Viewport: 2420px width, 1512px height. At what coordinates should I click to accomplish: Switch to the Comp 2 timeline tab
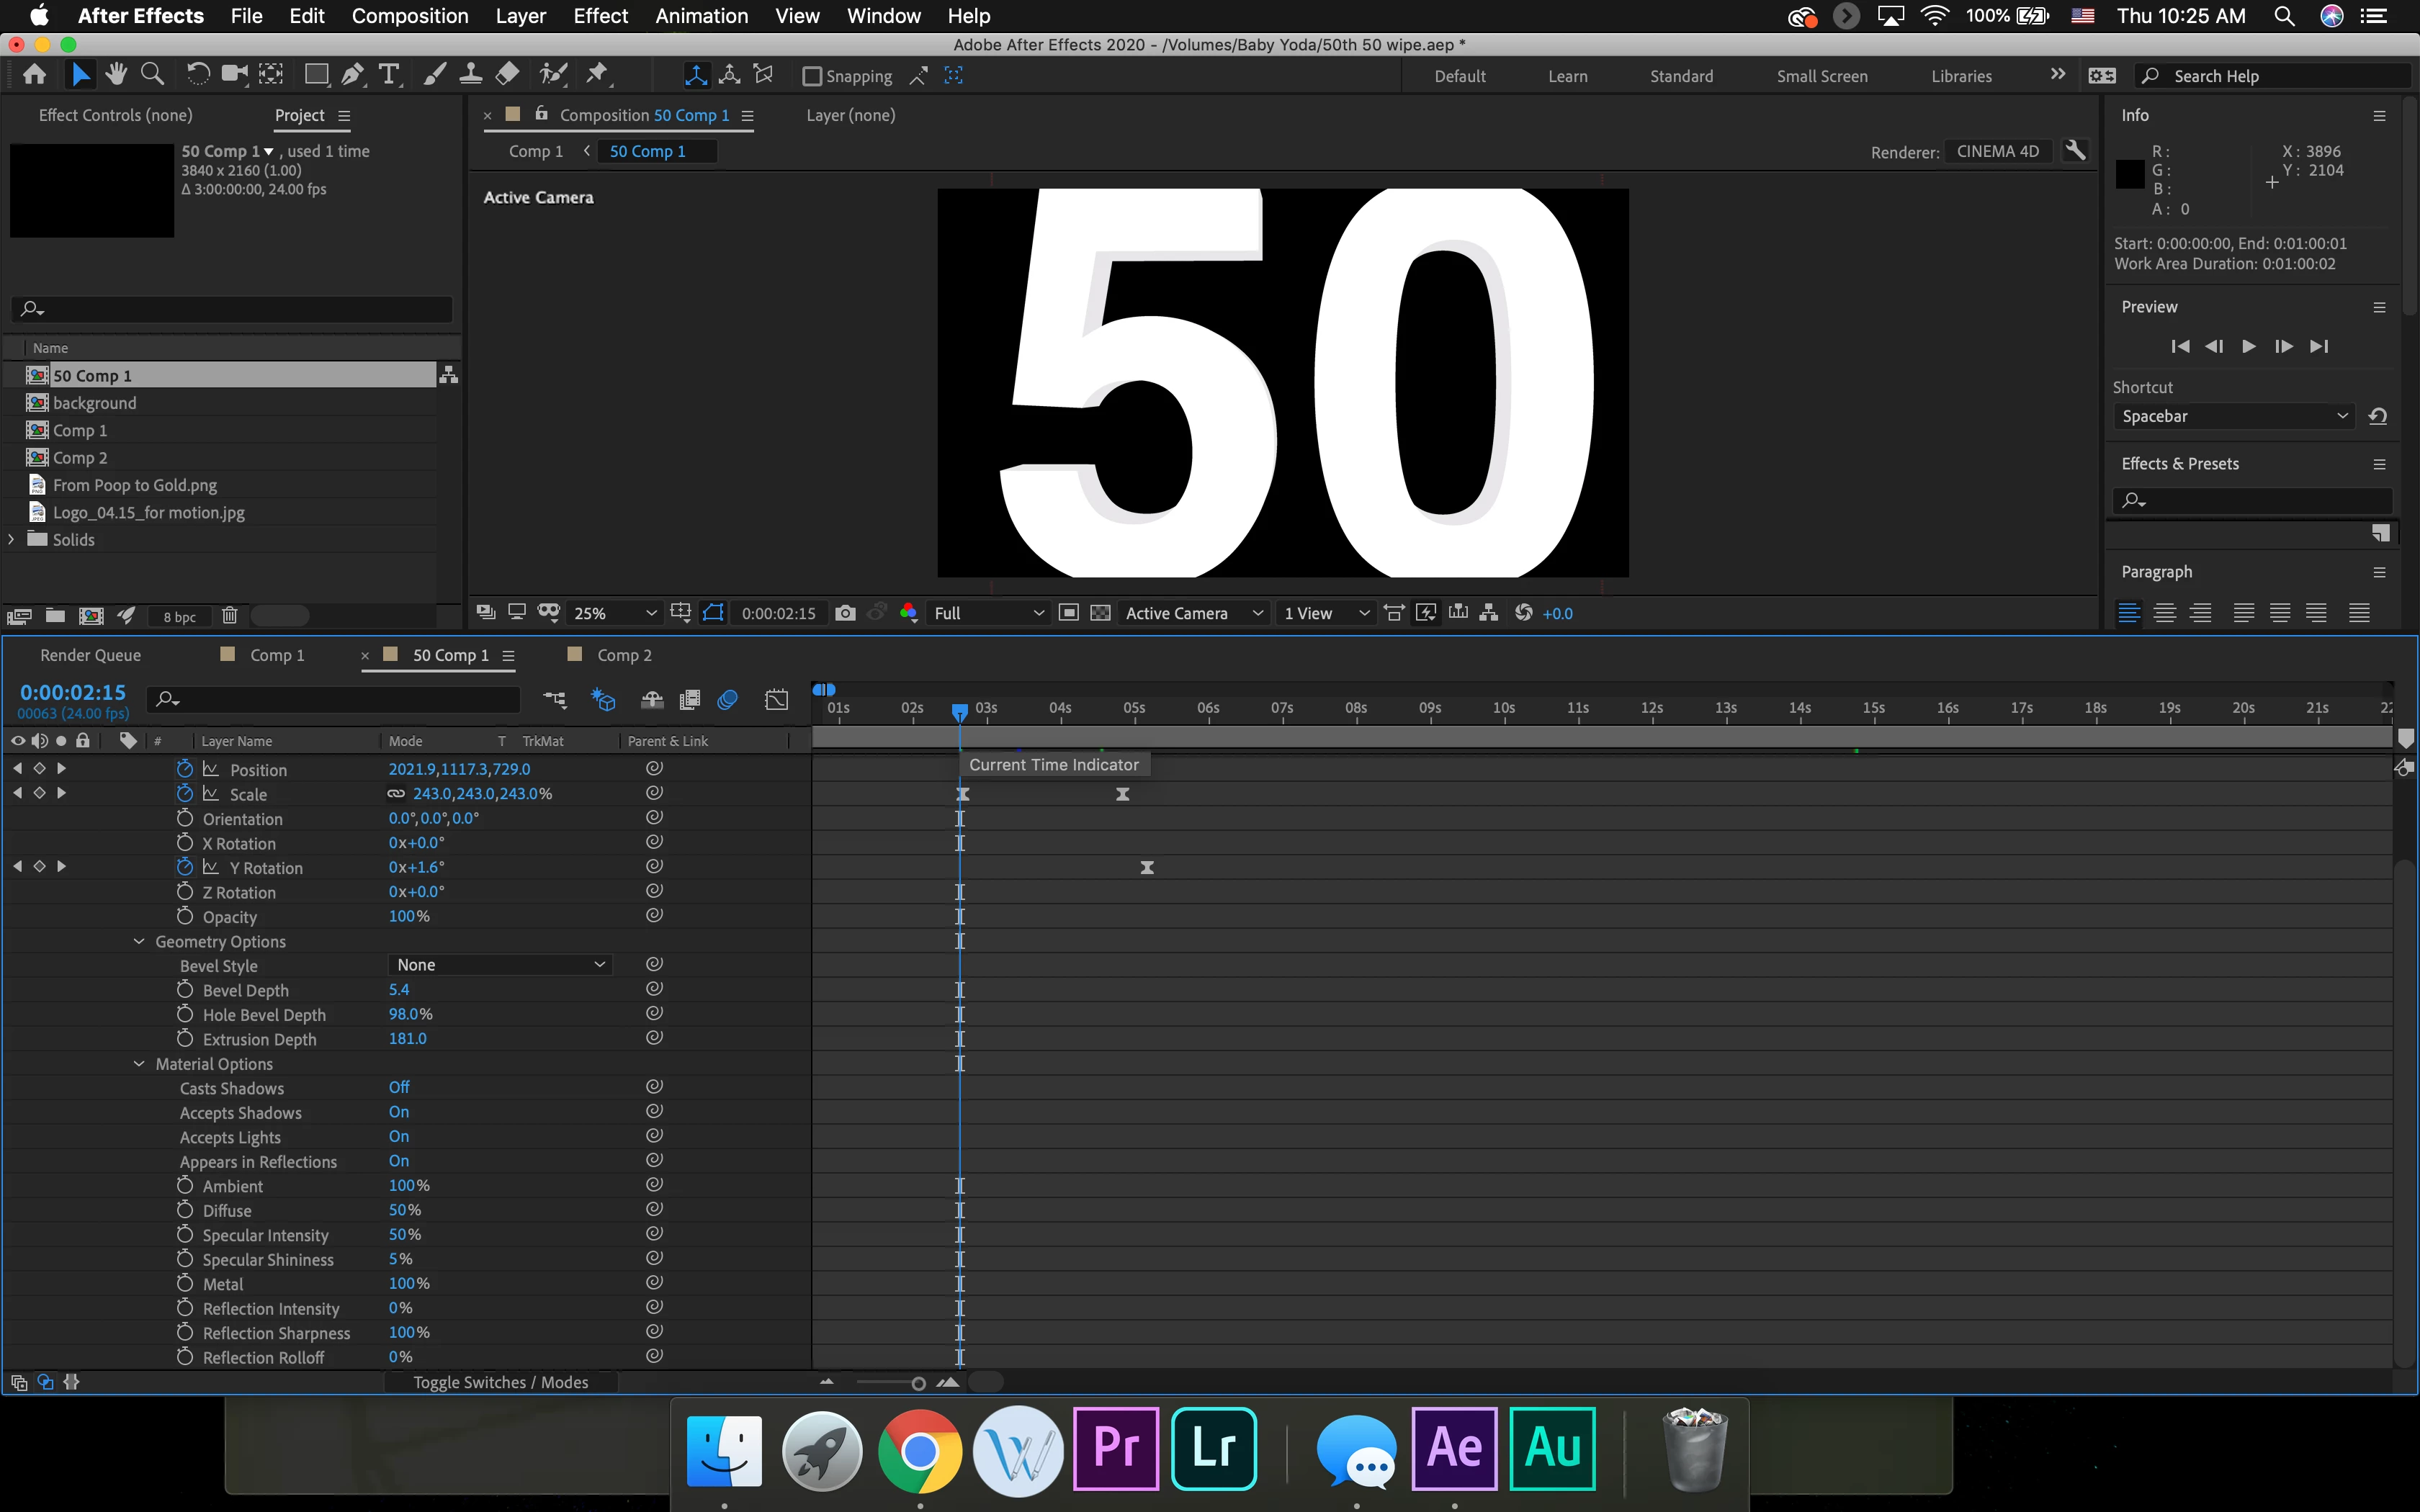click(x=623, y=655)
